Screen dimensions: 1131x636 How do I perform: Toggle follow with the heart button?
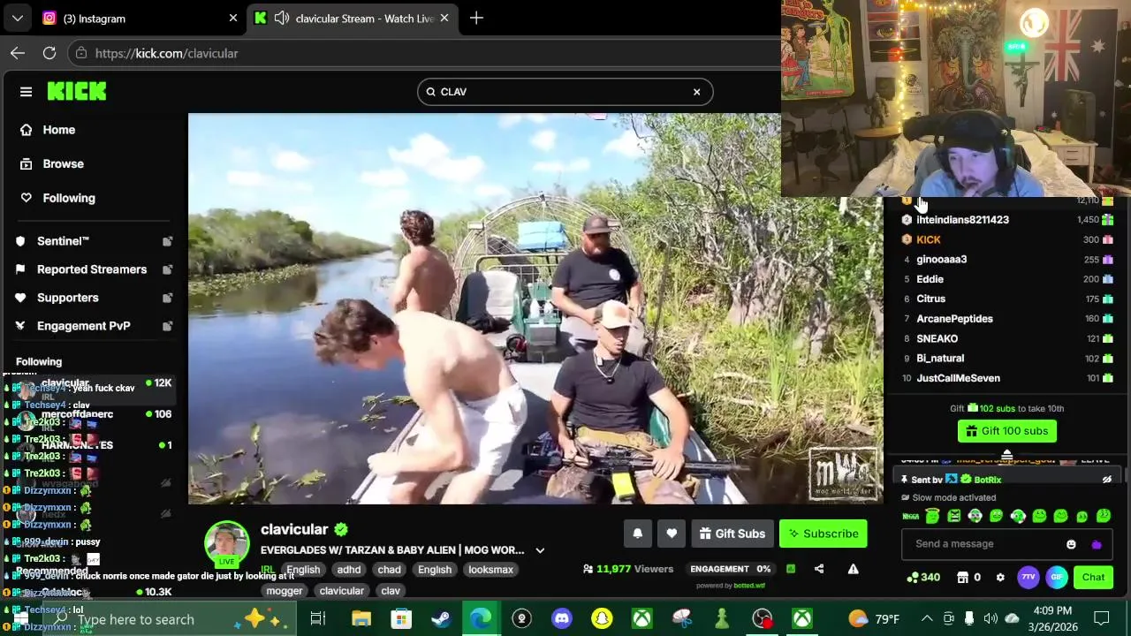(672, 534)
